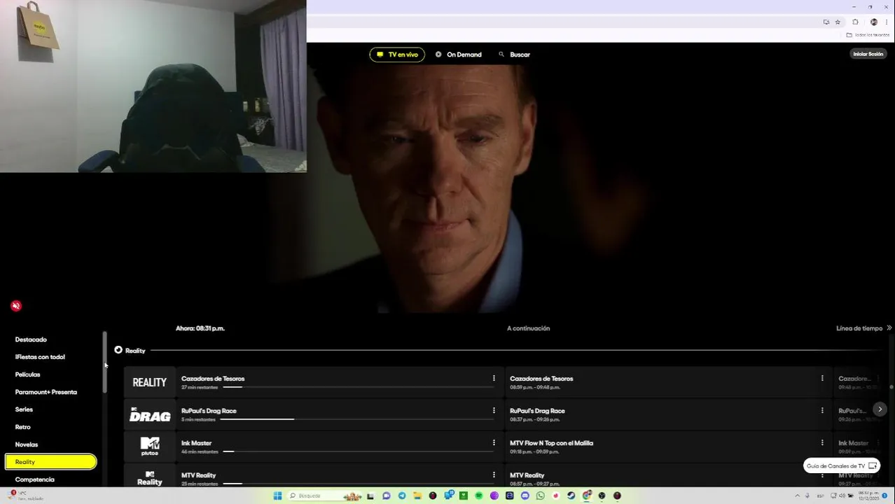Select the ¡Fiestas con todo! category
895x504 pixels.
point(40,357)
